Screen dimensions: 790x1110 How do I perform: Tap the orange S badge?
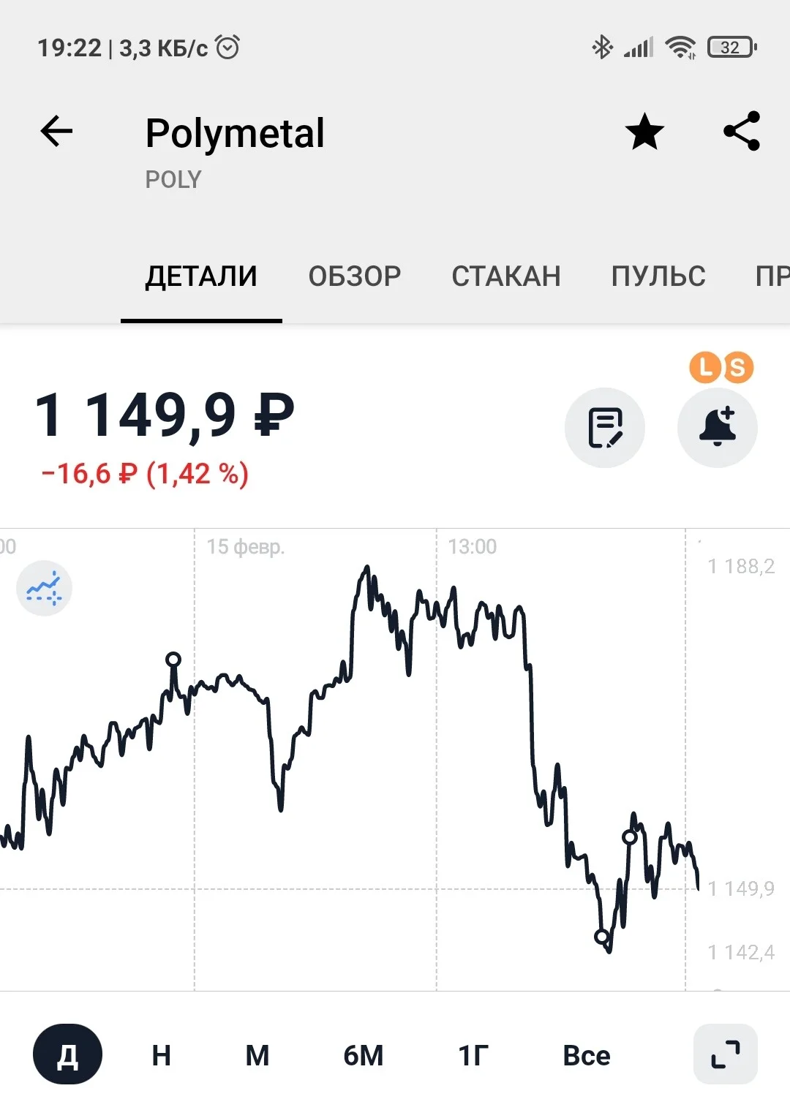(x=738, y=367)
